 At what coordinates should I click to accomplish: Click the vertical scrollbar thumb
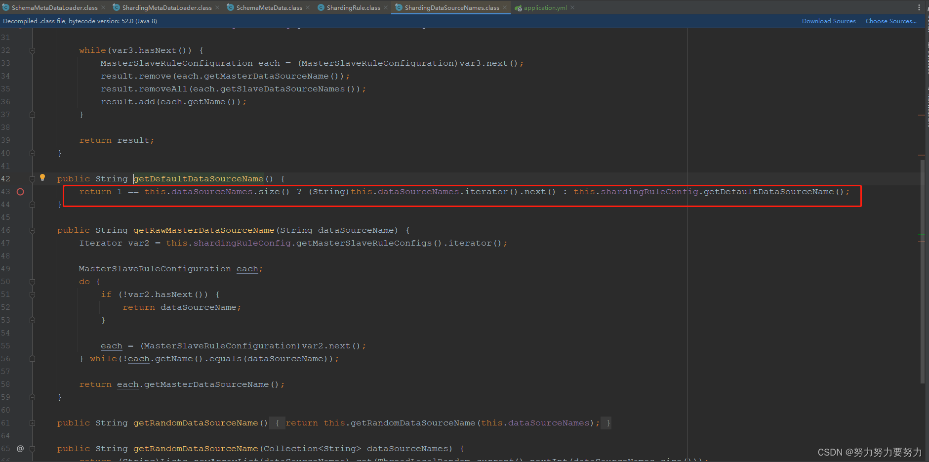922,271
